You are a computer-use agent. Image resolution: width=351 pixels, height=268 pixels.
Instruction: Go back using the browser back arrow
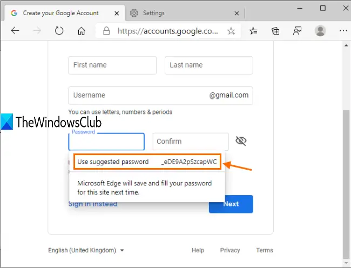click(15, 30)
